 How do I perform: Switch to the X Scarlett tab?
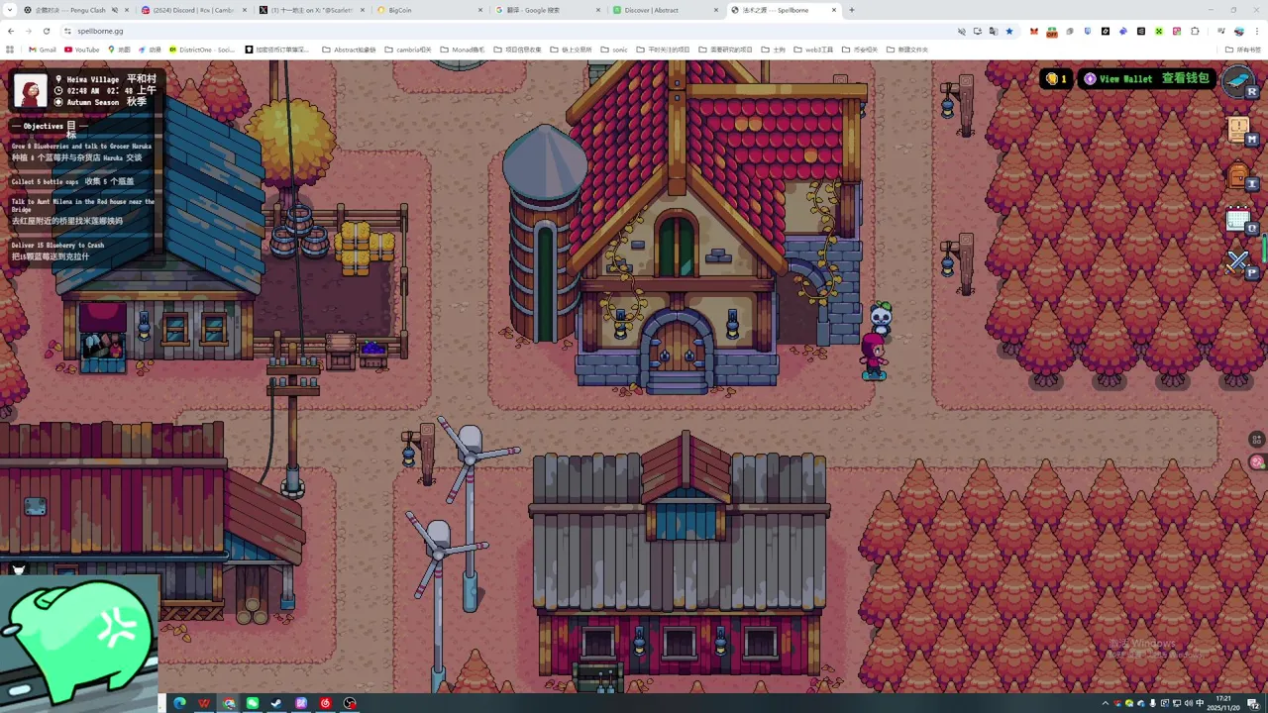coord(313,10)
